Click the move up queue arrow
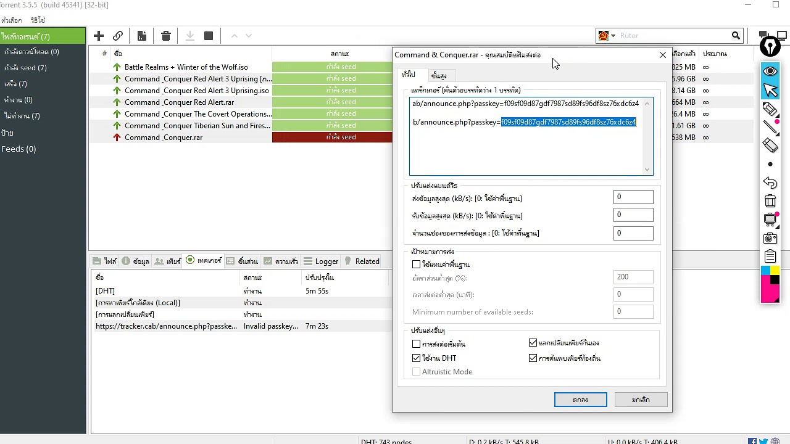Screen dimensions: 790x444 [235, 36]
